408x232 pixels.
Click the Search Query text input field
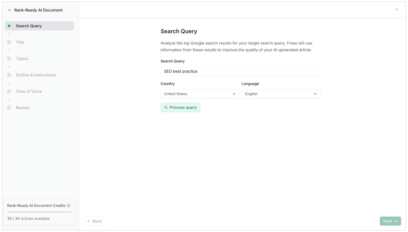[240, 72]
